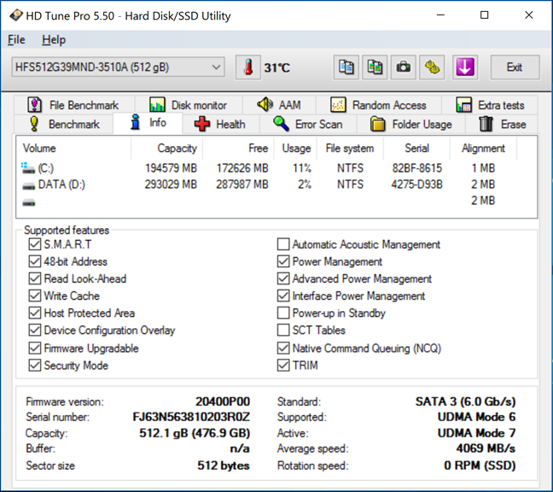Image resolution: width=553 pixels, height=492 pixels.
Task: Select the 287987 MB free cell
Action: (242, 184)
